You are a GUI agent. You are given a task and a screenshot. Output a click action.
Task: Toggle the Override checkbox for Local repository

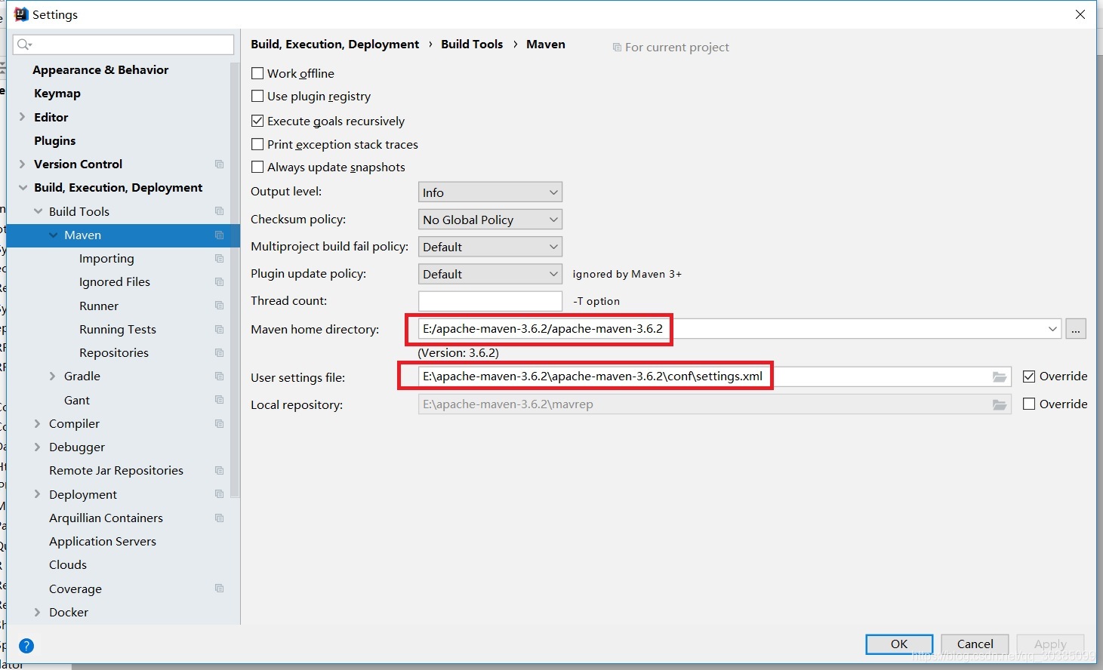click(x=1029, y=404)
